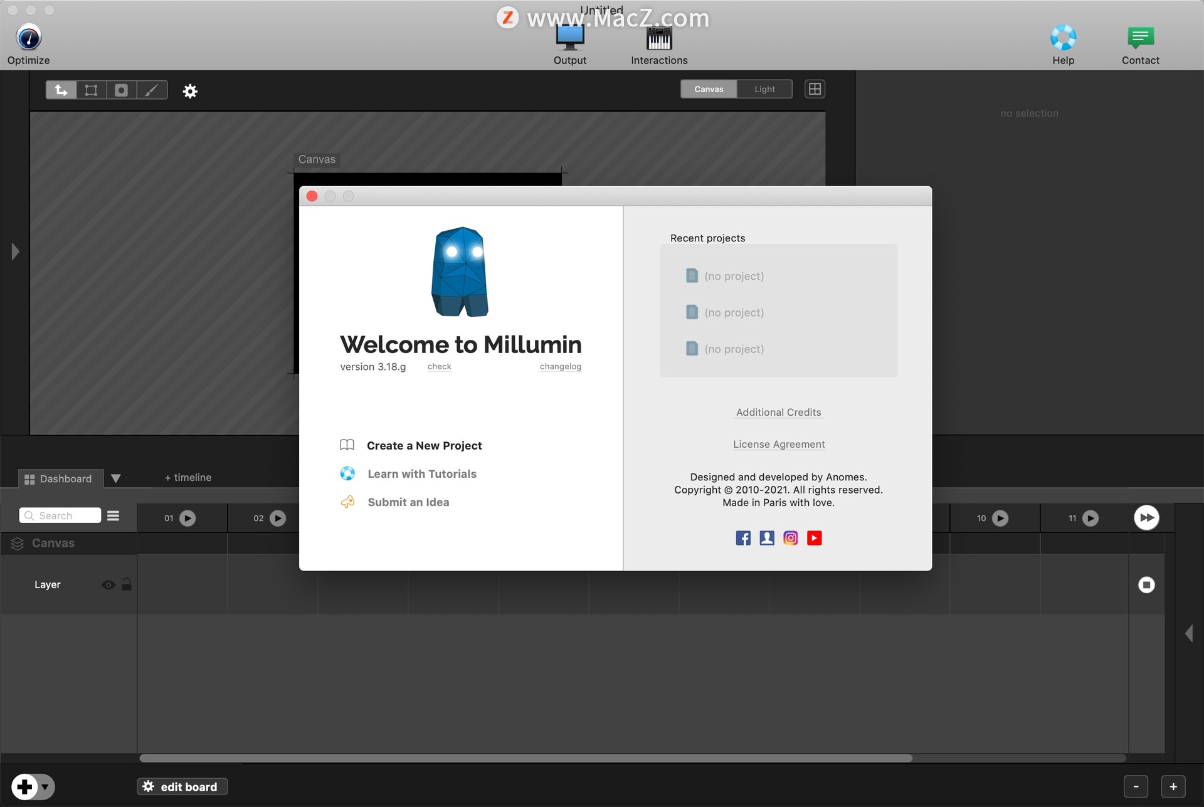Image resolution: width=1204 pixels, height=807 pixels.
Task: Click the version check link
Action: coord(439,367)
